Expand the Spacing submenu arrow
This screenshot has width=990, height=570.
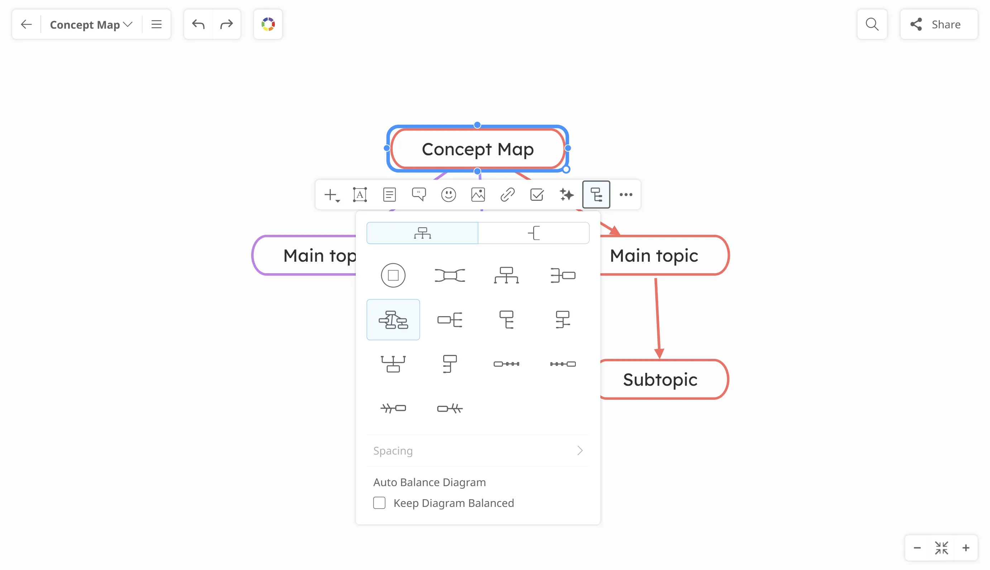[580, 451]
